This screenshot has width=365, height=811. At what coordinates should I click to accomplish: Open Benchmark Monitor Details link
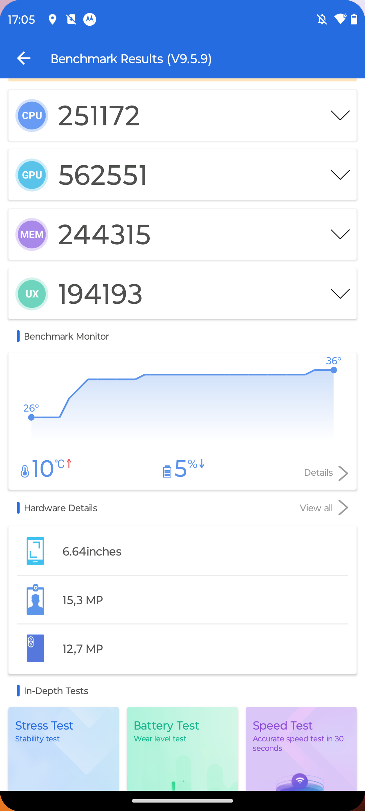[x=325, y=473]
